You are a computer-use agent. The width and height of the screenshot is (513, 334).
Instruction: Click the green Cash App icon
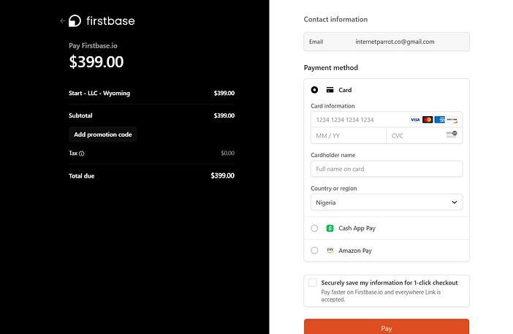pyautogui.click(x=330, y=228)
